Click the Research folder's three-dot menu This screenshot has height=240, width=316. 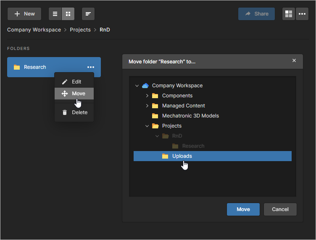[x=91, y=67]
